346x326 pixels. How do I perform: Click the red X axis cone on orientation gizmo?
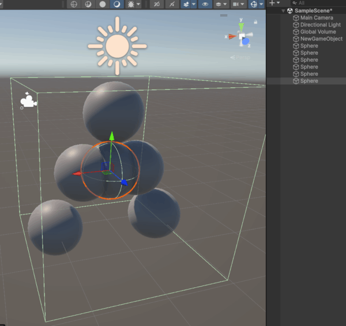[x=232, y=36]
